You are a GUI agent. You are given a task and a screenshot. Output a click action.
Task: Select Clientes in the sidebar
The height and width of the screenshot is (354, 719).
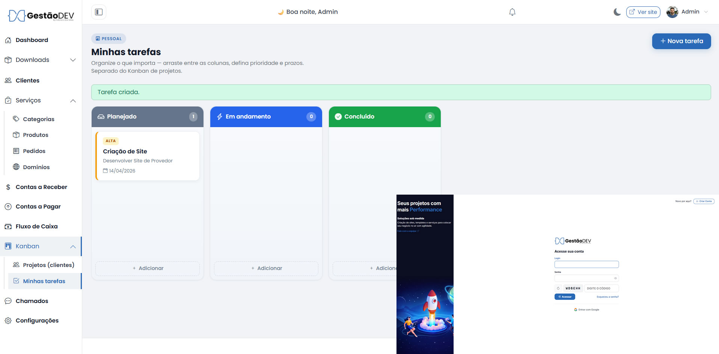coord(27,80)
